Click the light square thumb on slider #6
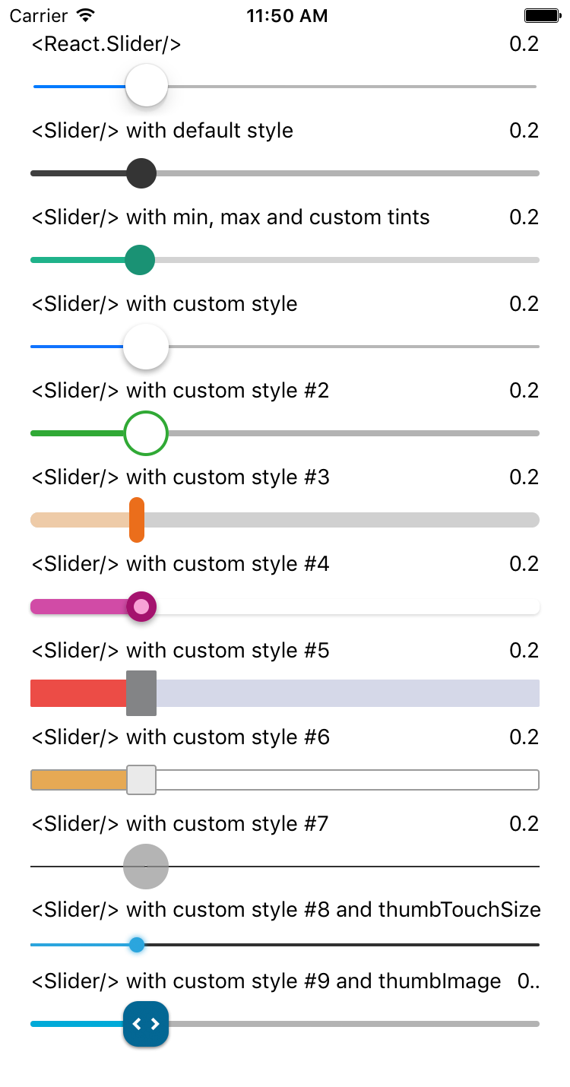 pos(141,779)
